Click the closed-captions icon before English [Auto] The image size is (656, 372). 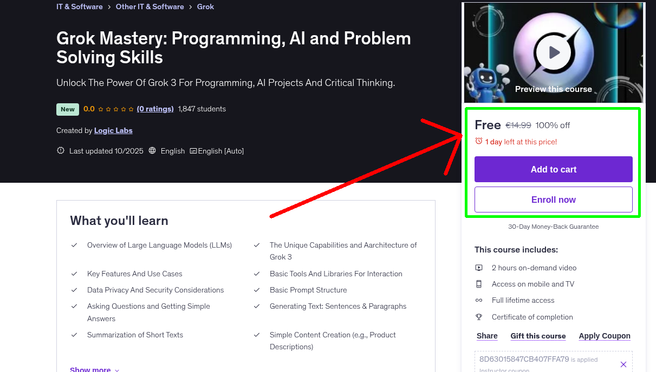[193, 151]
